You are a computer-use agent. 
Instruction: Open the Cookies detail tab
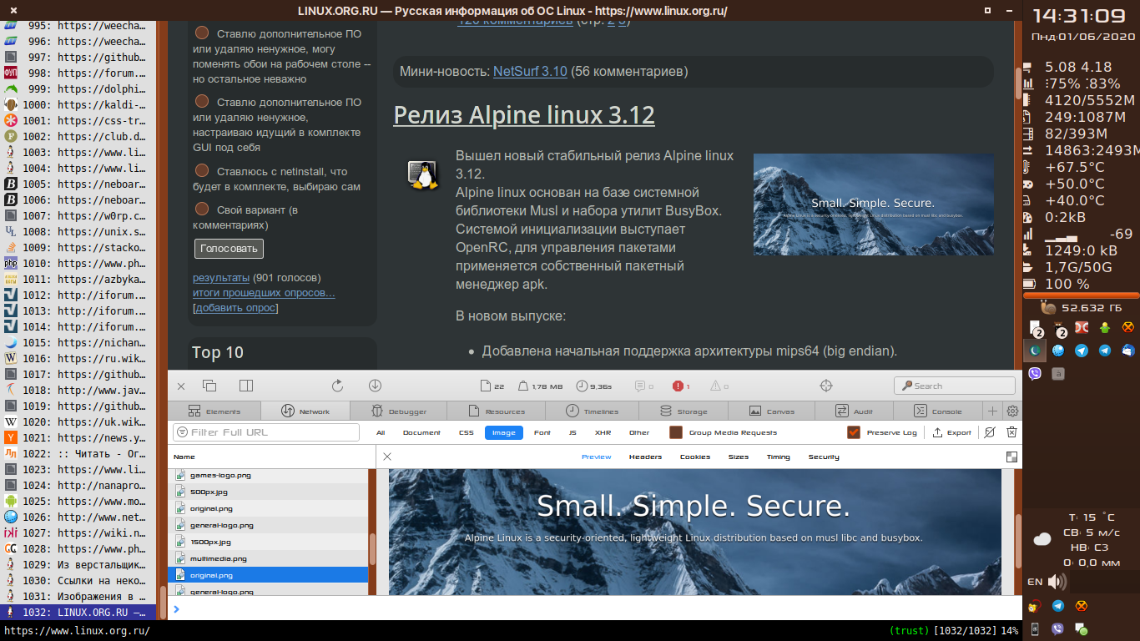(x=695, y=457)
